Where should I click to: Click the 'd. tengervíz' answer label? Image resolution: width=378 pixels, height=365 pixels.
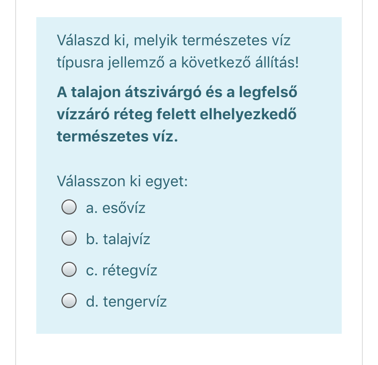[x=127, y=301]
